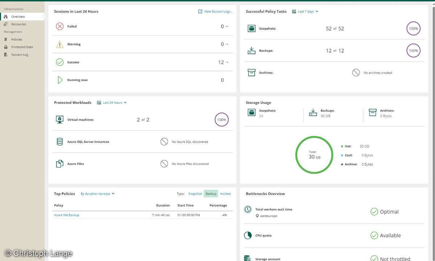
Task: Click the Archives box icon in Policy Tasks
Action: (252, 72)
